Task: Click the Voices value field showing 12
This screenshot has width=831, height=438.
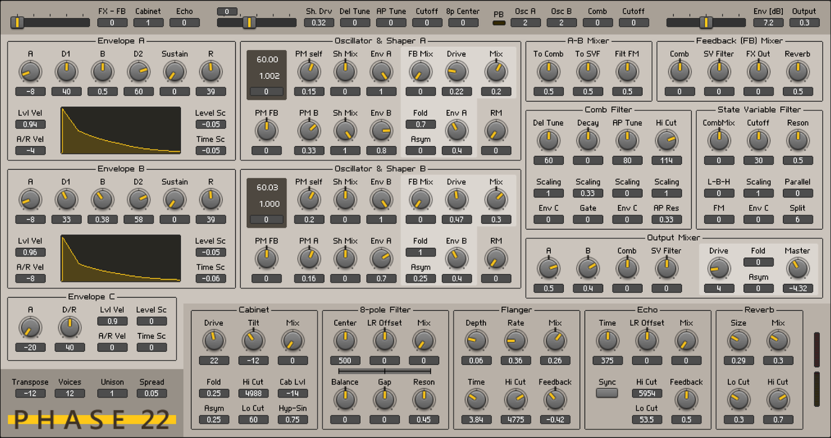Action: tap(69, 393)
